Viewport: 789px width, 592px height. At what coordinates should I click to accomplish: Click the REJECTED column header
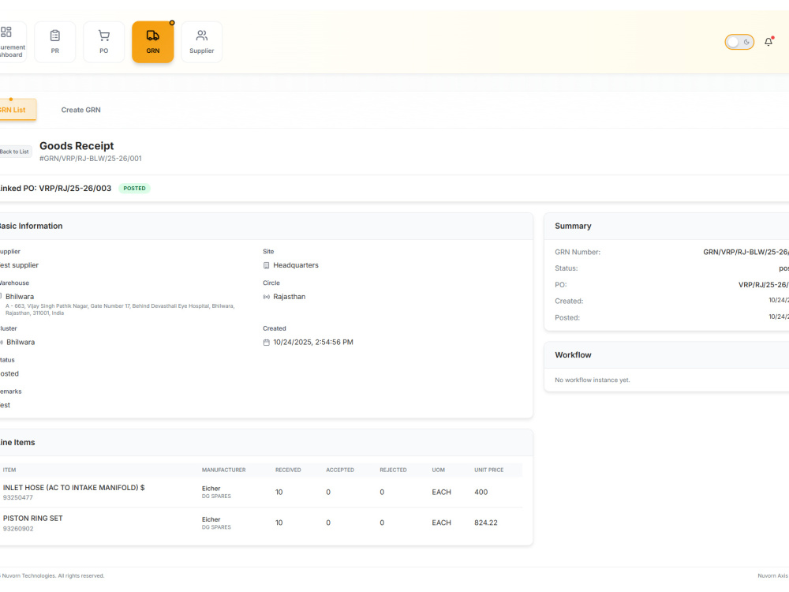(x=393, y=470)
